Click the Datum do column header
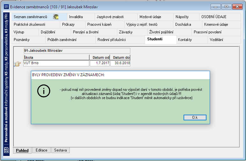The width and height of the screenshot is (246, 161). (x=120, y=57)
